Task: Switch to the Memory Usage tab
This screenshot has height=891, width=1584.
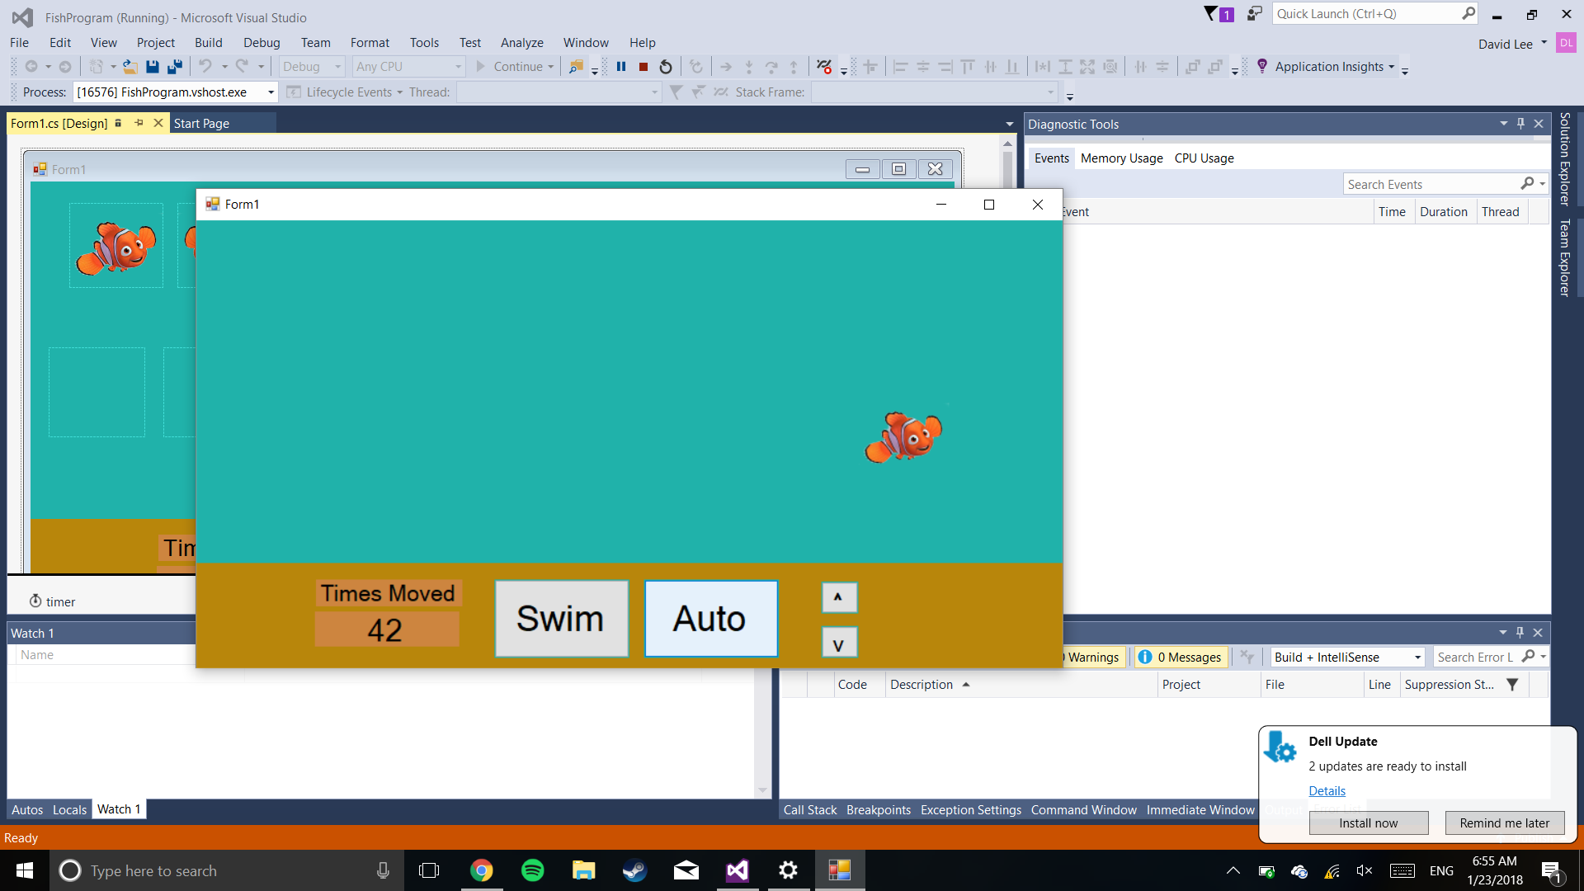Action: pos(1121,158)
